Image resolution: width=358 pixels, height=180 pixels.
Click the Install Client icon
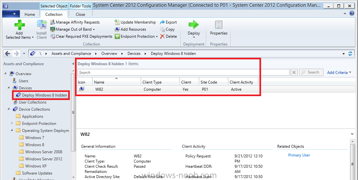click(x=42, y=25)
